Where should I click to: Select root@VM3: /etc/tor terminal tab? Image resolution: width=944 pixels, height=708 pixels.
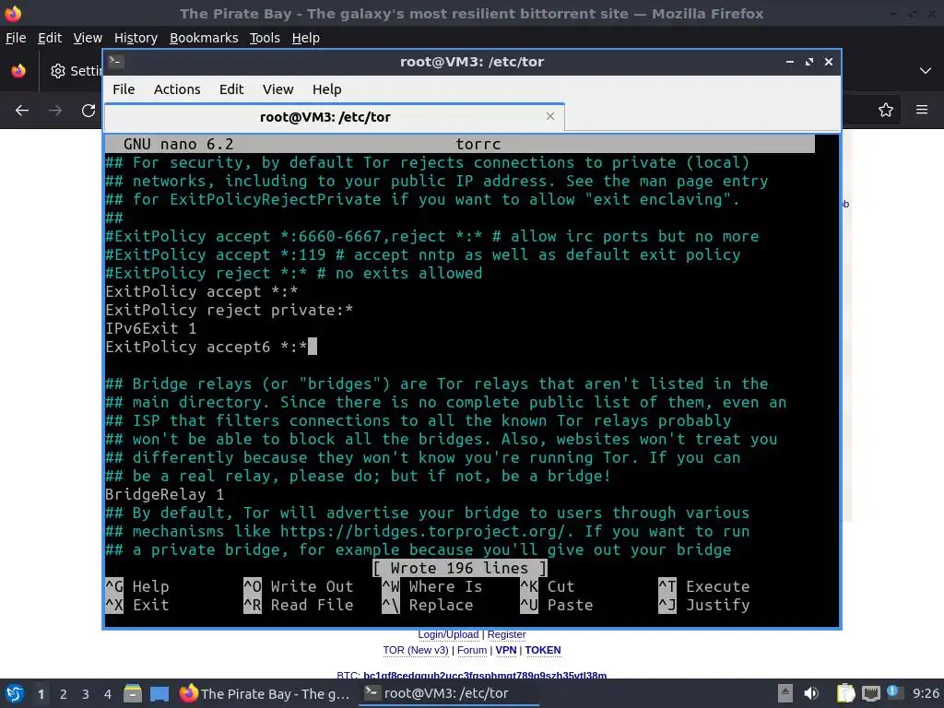click(x=334, y=117)
